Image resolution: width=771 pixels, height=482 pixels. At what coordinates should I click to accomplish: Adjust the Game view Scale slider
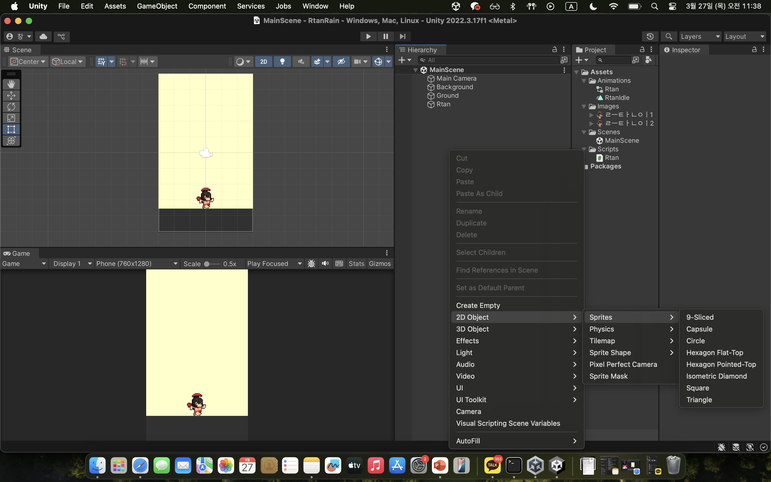click(x=207, y=264)
